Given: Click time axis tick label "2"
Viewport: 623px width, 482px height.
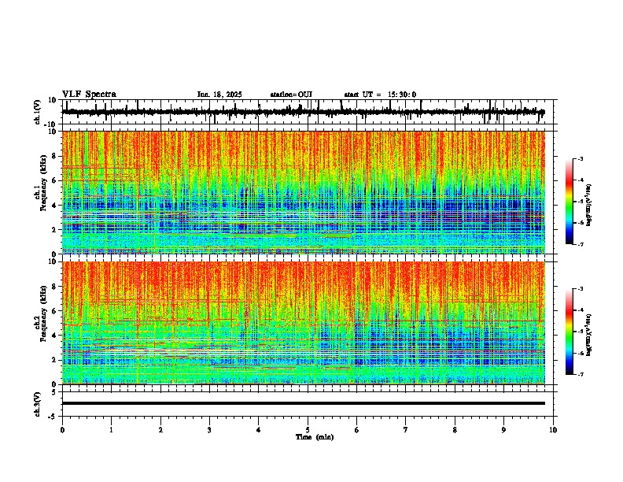Looking at the screenshot, I should pyautogui.click(x=160, y=430).
